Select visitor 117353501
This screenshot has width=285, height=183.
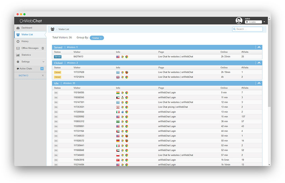(x=79, y=107)
